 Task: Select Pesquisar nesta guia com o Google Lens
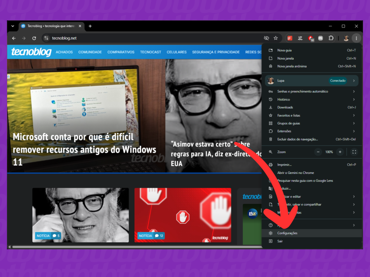point(312,181)
